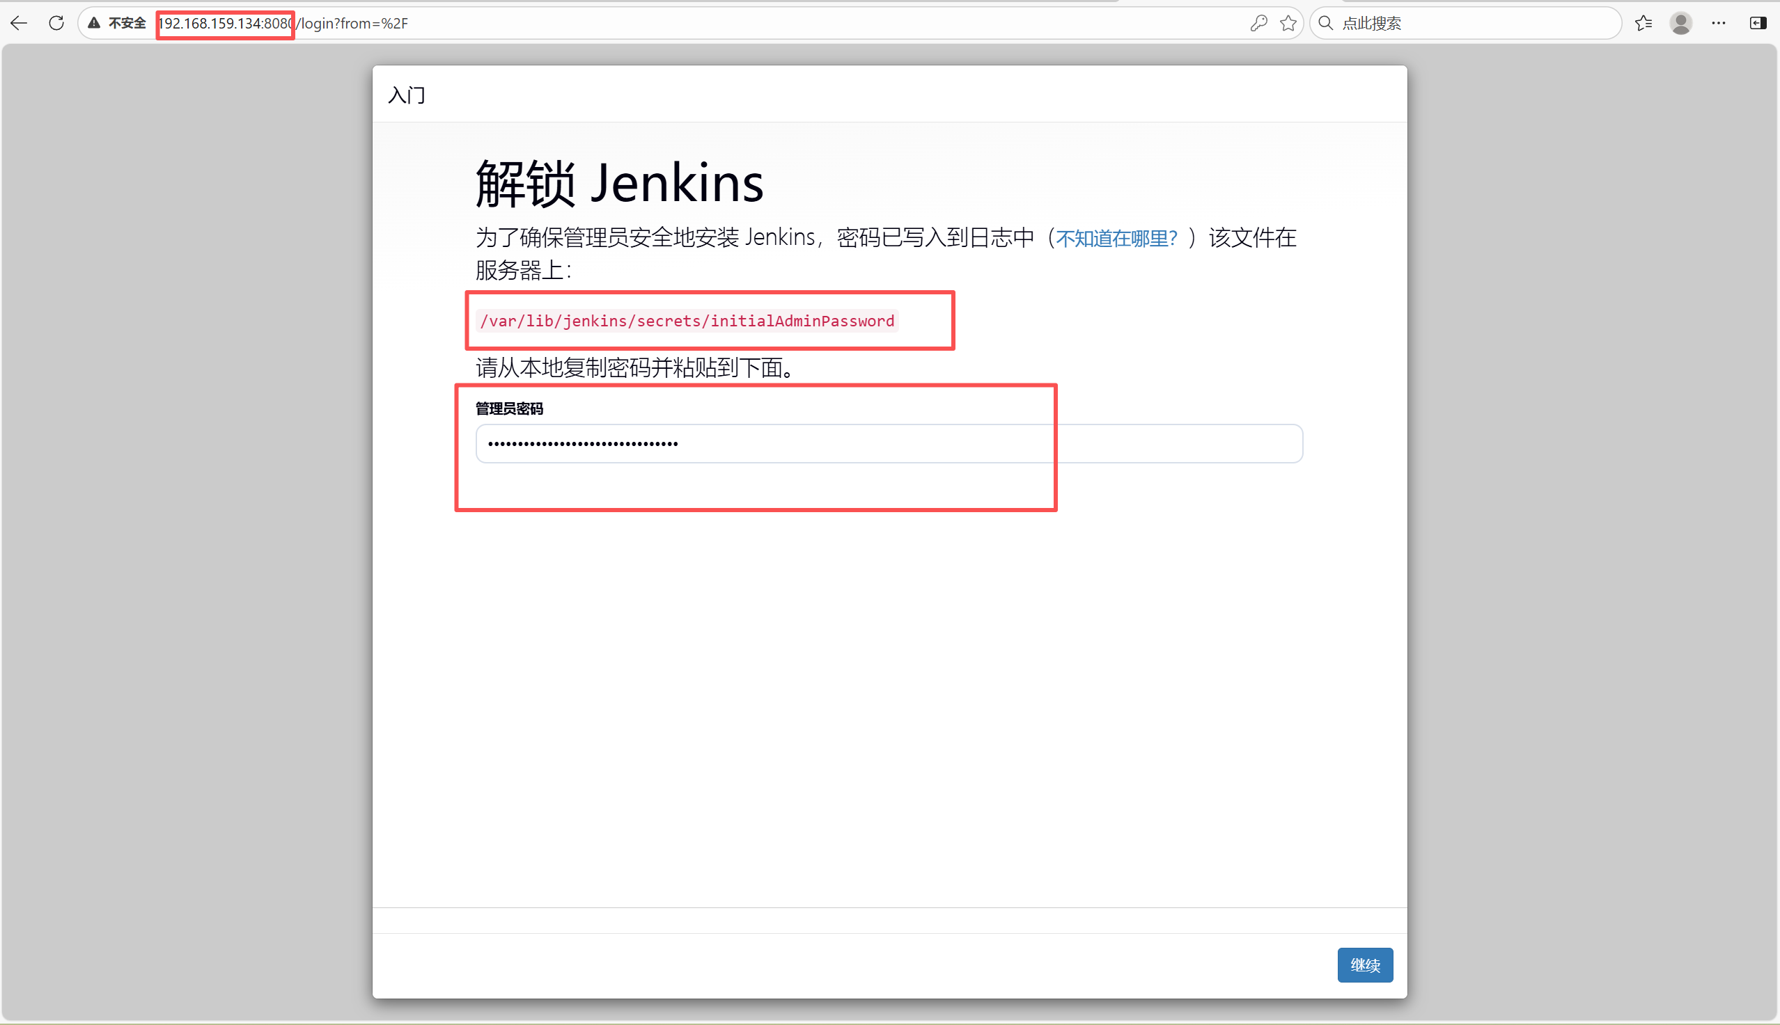Click the not-secure warning triangle icon
The image size is (1780, 1025).
click(x=94, y=23)
